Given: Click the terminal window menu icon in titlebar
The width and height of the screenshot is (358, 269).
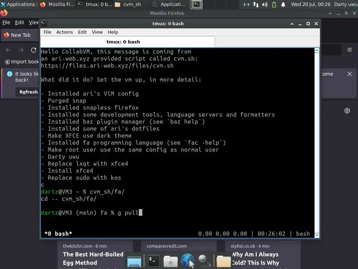Looking at the screenshot, I should pos(44,23).
